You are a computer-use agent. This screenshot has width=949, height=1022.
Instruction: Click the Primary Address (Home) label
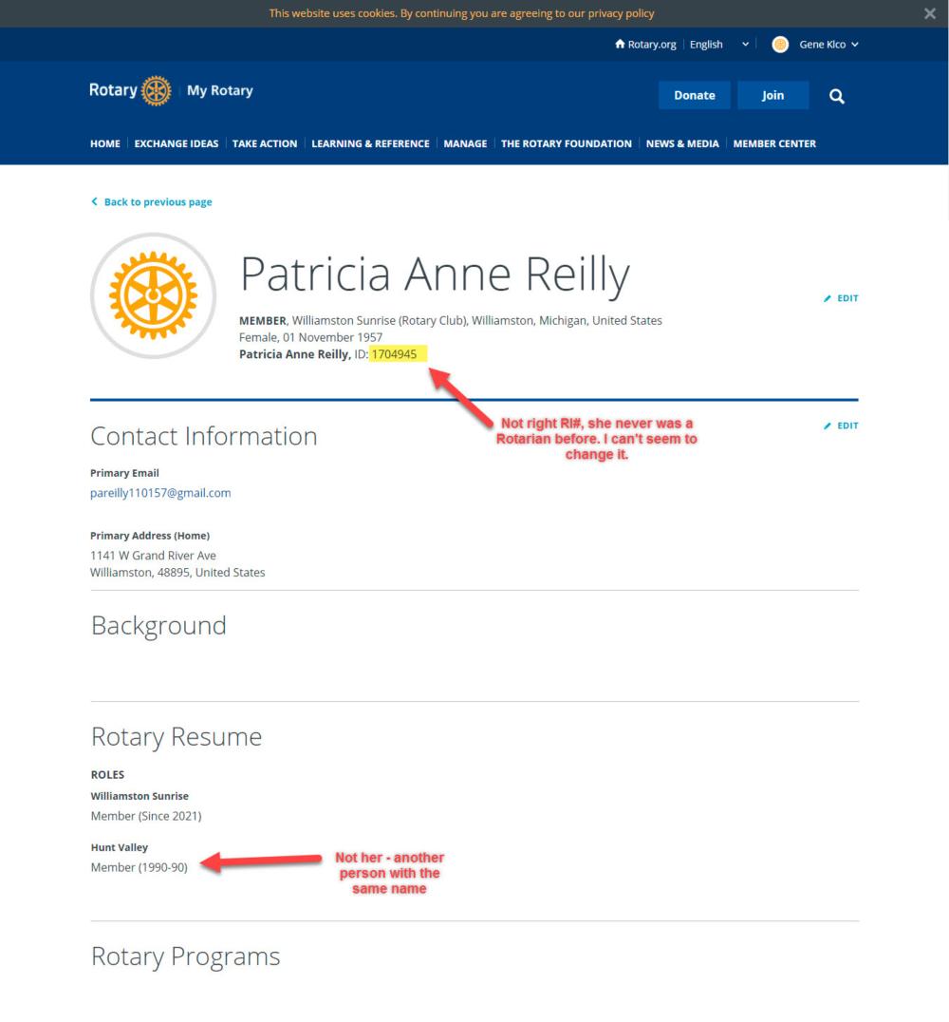pos(150,536)
